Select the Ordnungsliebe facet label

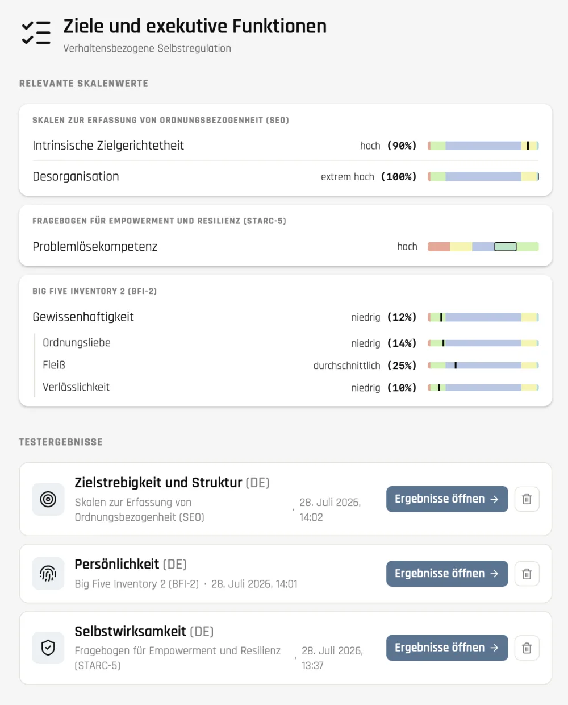77,343
